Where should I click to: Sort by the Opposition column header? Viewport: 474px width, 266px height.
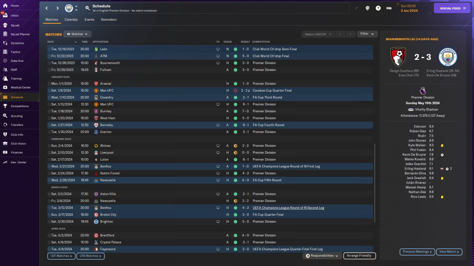tap(100, 42)
